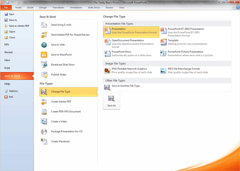This screenshot has width=240, height=171.
Task: Click the large Save As button
Action: click(112, 101)
